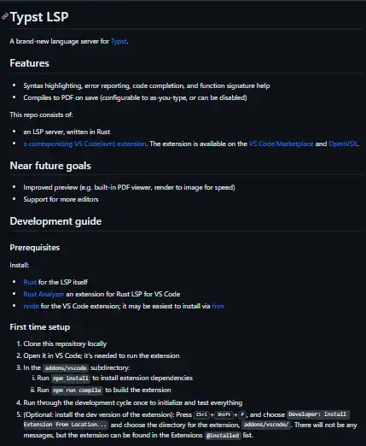
Task: Click the Ctrl key badge
Action: click(201, 414)
